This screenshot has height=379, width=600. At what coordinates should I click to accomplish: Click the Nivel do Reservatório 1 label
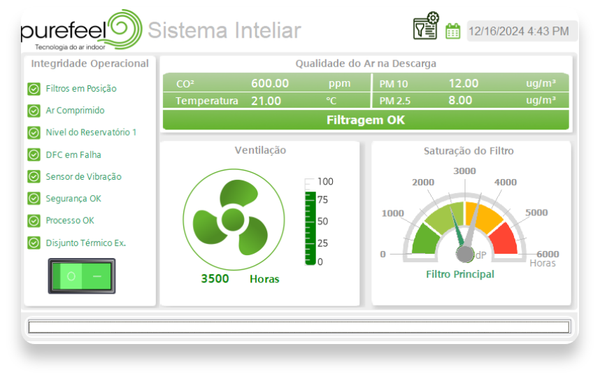click(x=91, y=132)
